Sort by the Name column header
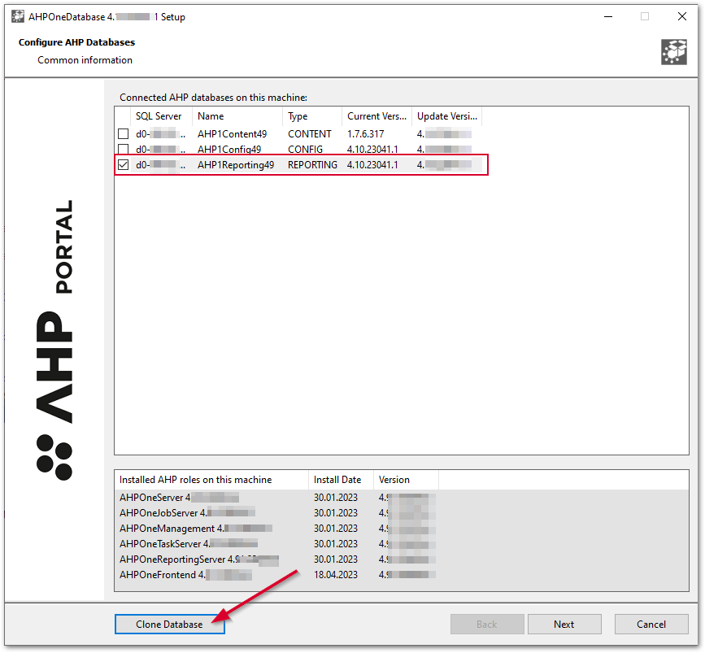The height and width of the screenshot is (653, 705). [237, 116]
